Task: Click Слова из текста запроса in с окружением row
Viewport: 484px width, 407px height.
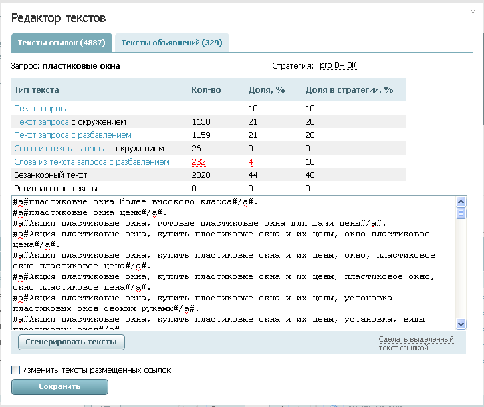Action: tap(60, 148)
